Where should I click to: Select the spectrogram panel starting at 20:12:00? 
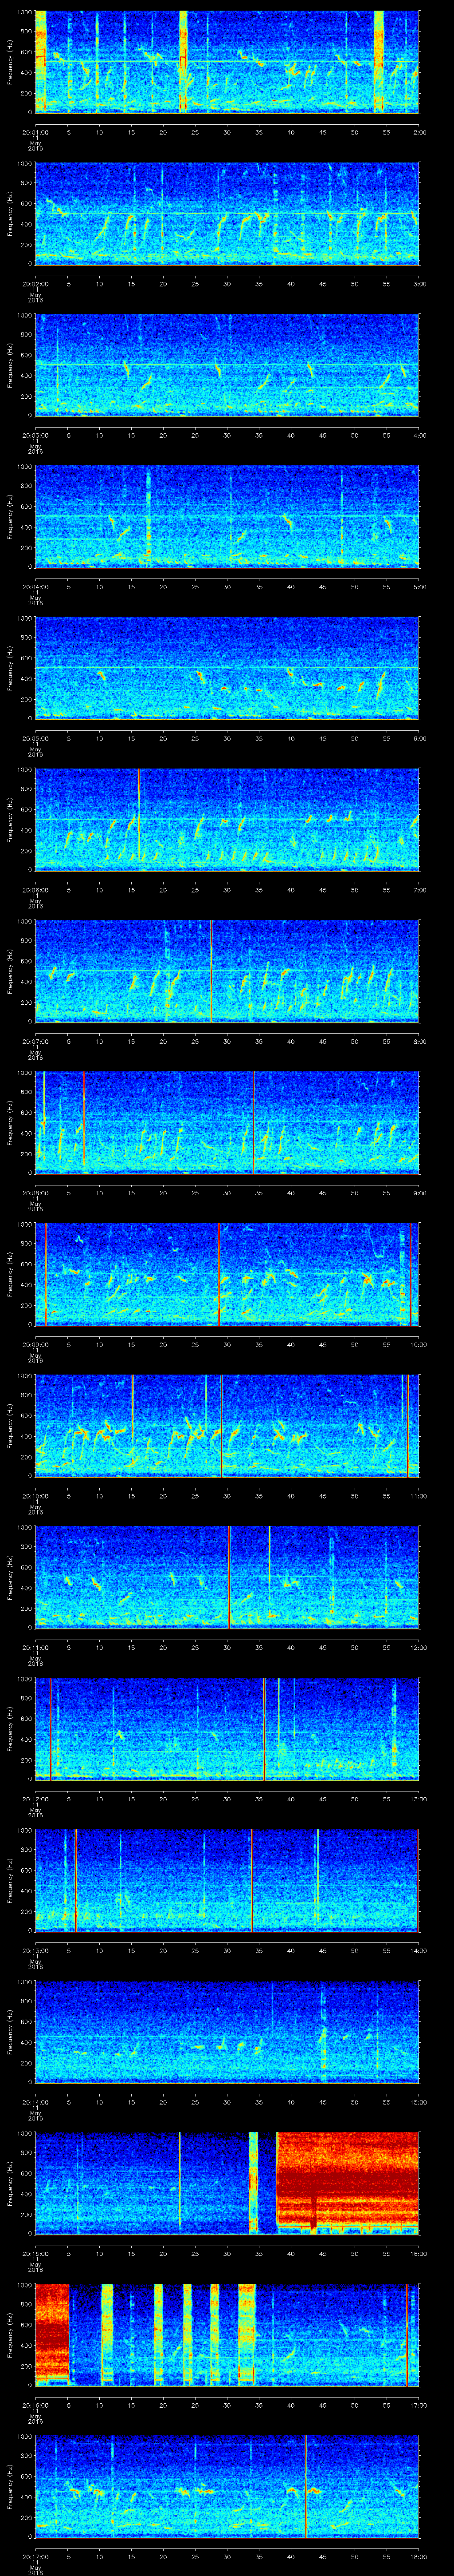click(x=227, y=1728)
